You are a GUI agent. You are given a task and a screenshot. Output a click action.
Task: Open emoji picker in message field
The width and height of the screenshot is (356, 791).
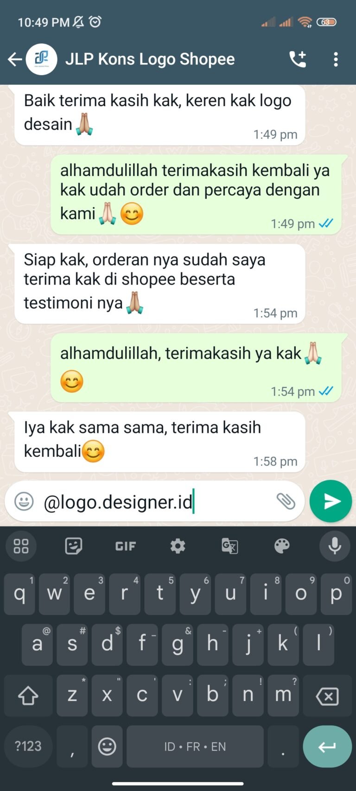tap(24, 501)
